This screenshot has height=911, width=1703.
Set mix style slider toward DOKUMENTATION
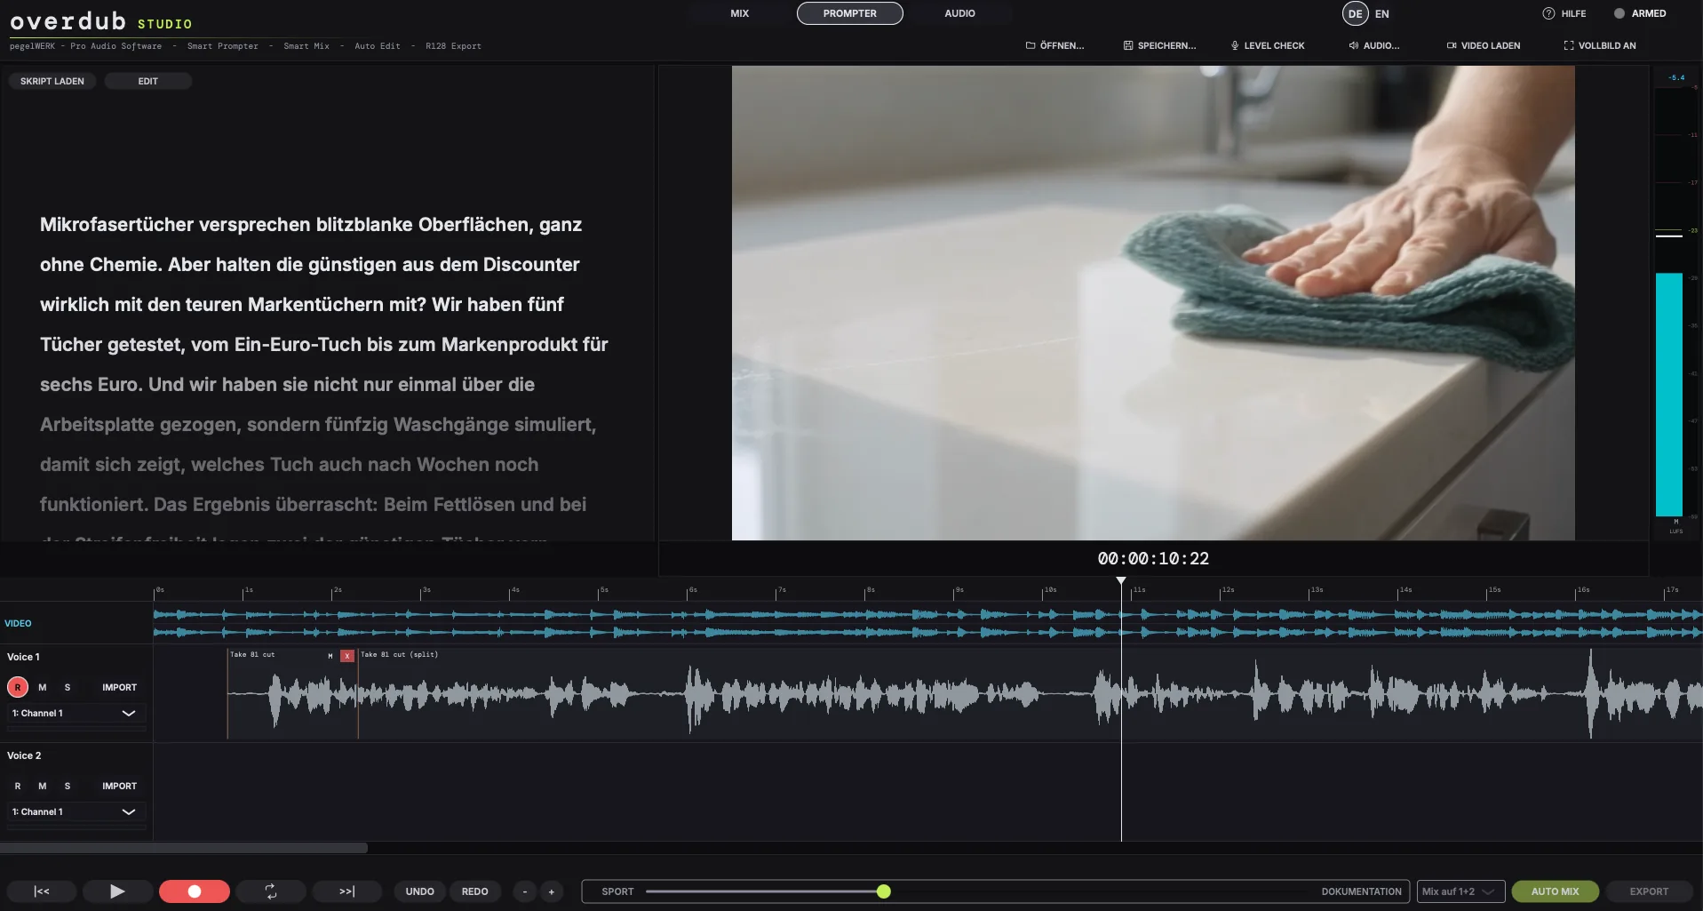click(1362, 891)
